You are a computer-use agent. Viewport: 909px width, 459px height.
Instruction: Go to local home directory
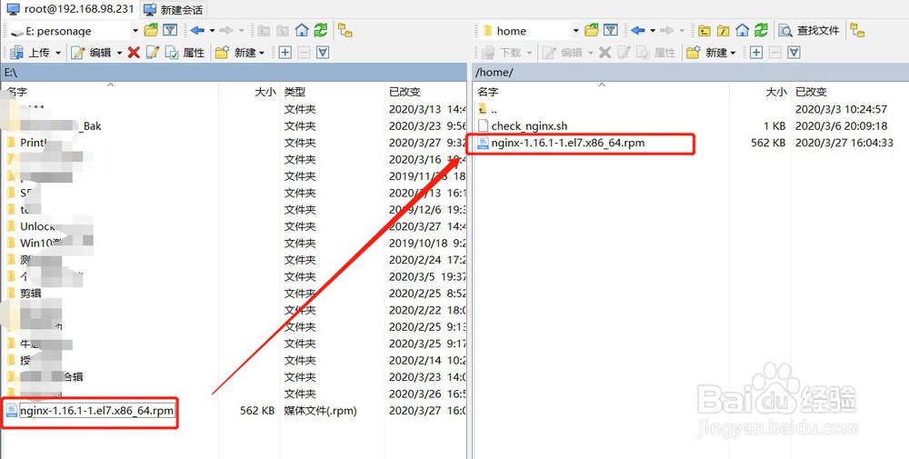[302, 30]
